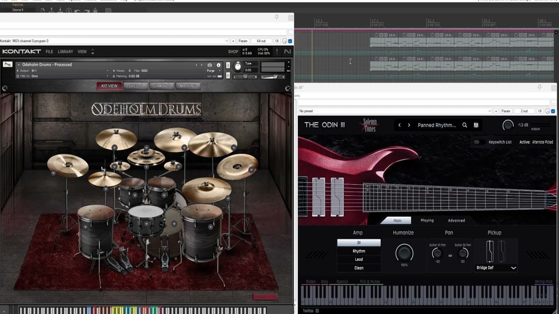Select the first pickup position icon

pyautogui.click(x=490, y=252)
